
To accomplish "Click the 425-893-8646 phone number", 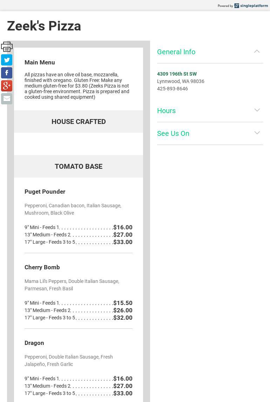I will pos(173,89).
